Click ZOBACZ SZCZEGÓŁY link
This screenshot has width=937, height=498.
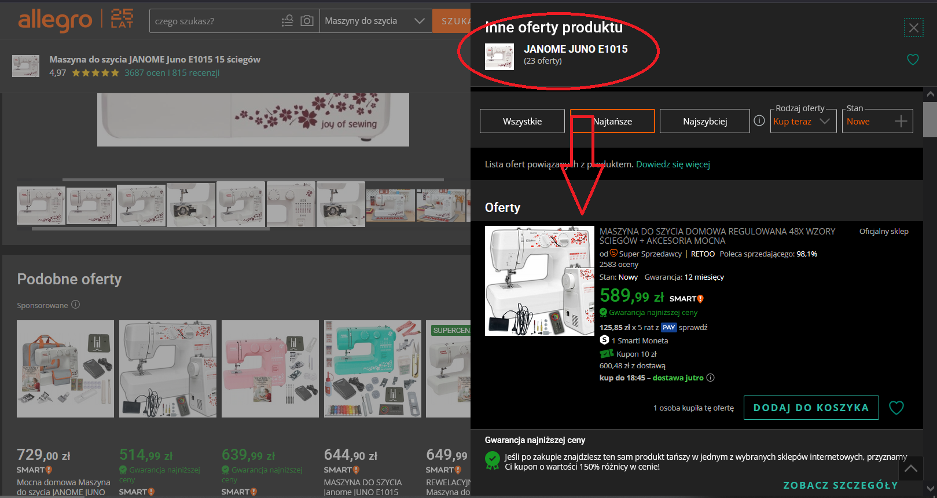click(840, 485)
